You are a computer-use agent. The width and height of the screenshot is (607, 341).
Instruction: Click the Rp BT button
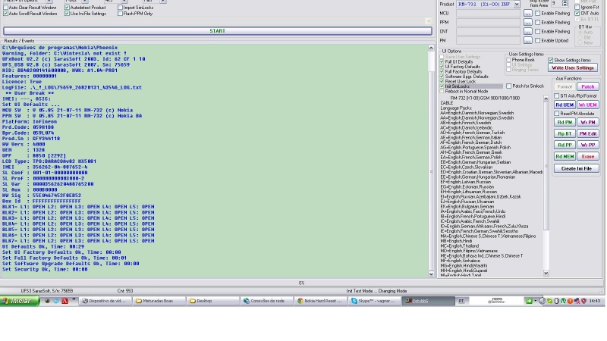pos(565,134)
